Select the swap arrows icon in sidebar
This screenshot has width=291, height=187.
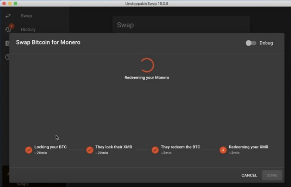tap(8, 16)
